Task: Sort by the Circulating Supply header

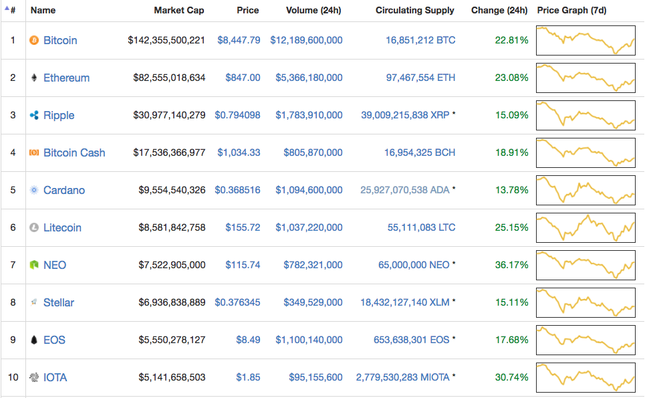Action: 414,11
